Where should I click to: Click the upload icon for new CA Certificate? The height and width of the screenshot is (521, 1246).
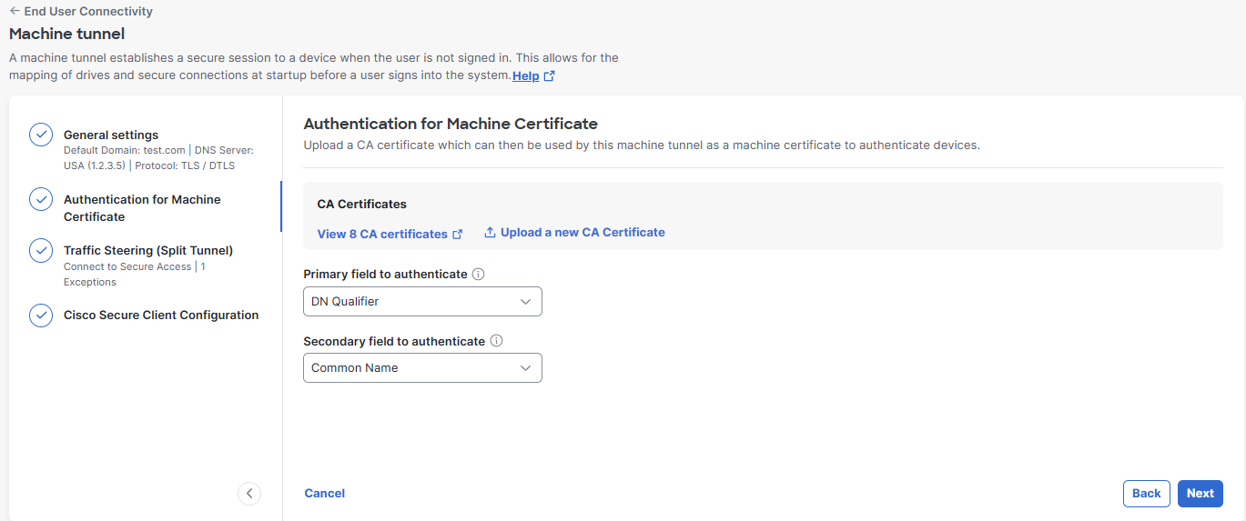click(490, 233)
